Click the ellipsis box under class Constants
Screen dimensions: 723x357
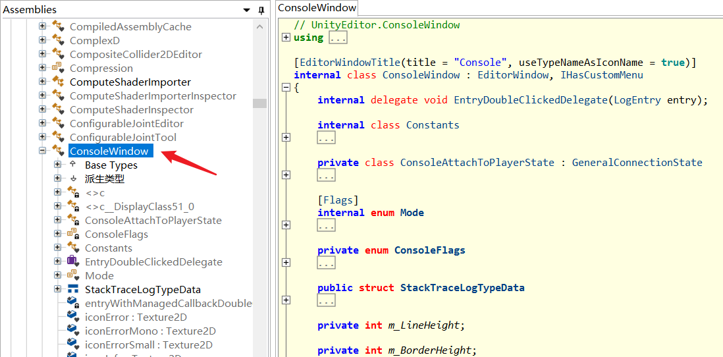326,138
